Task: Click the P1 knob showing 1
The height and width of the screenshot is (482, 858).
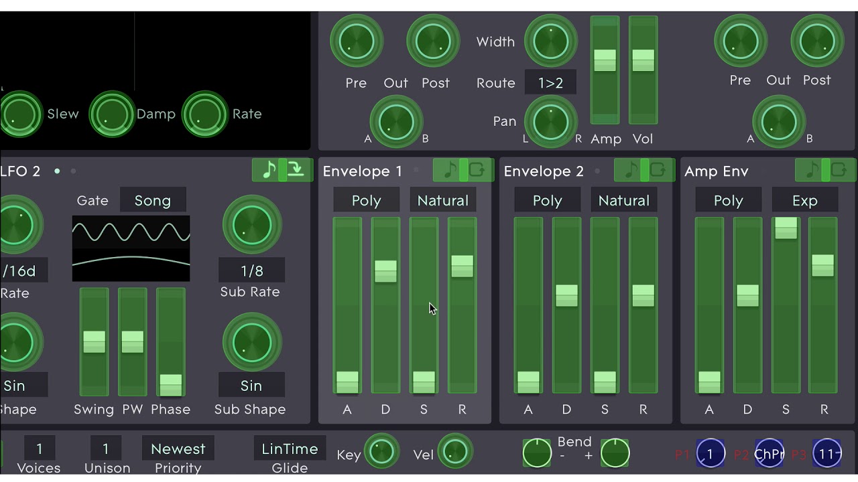Action: coord(711,454)
